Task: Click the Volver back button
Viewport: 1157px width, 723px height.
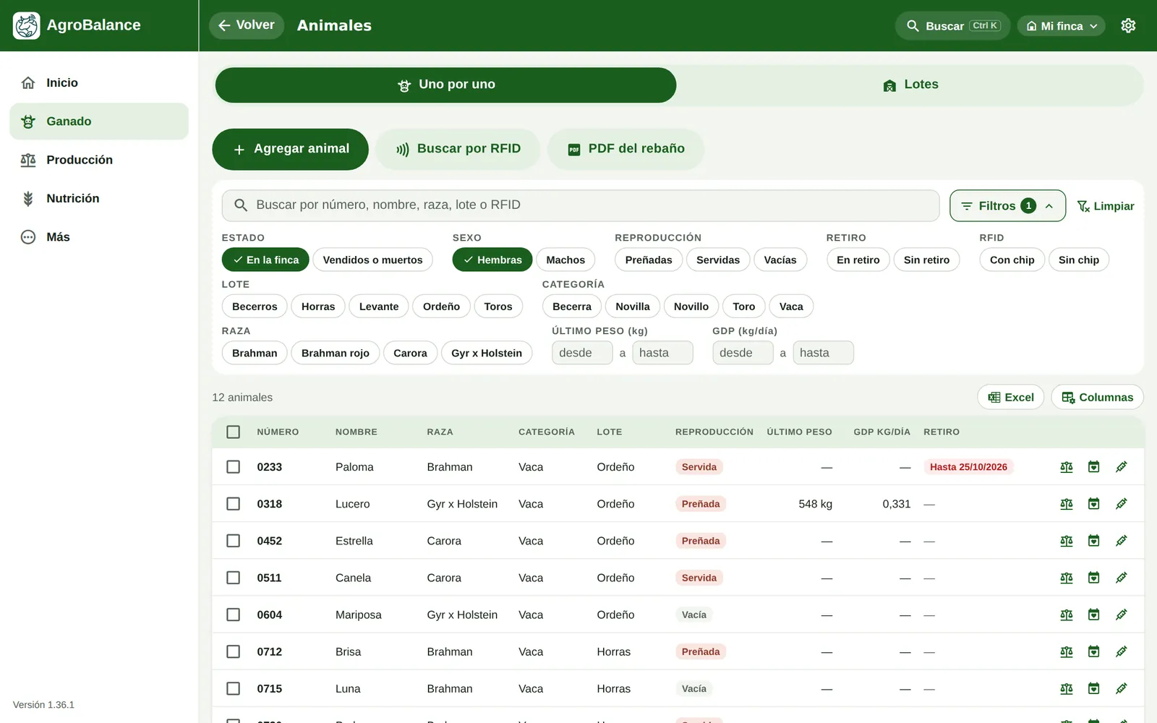Action: point(247,25)
